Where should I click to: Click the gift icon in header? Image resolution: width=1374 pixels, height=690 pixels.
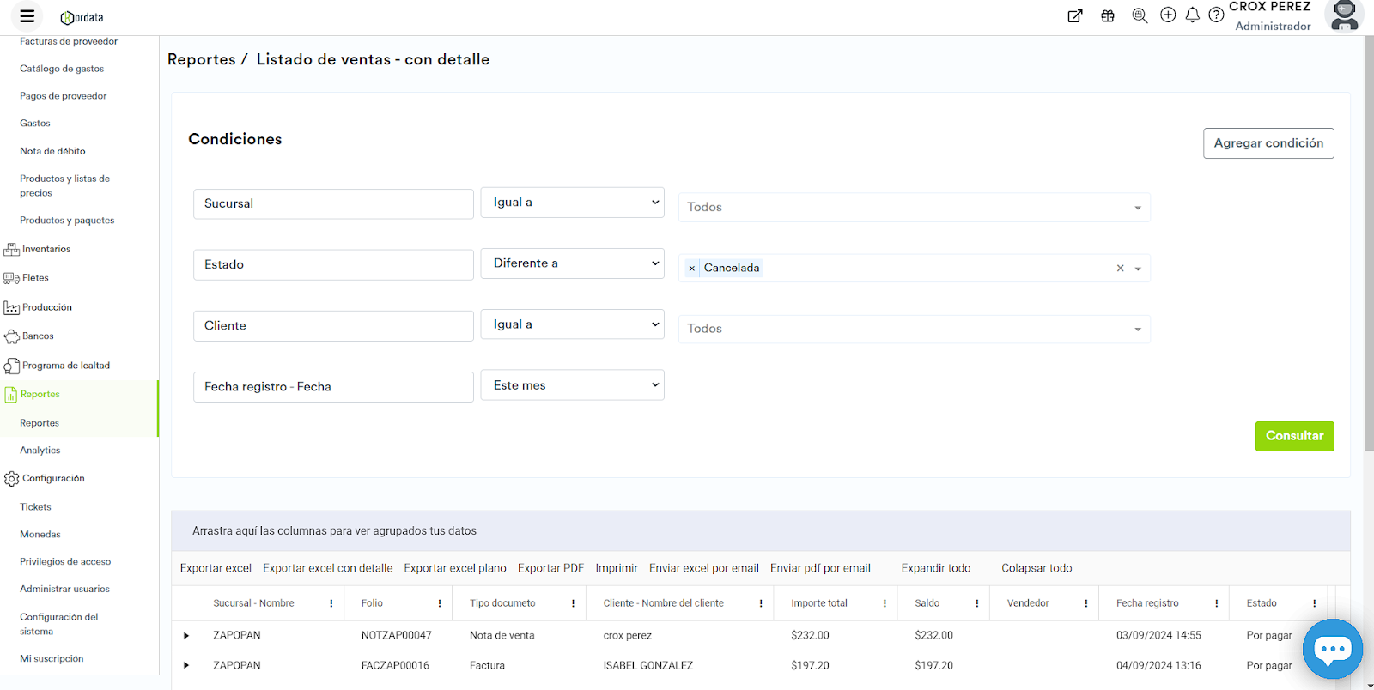(x=1108, y=15)
